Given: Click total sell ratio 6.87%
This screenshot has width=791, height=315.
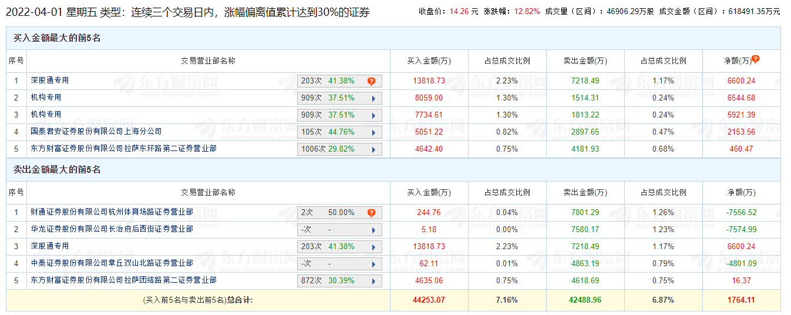Looking at the screenshot, I should pos(663,300).
